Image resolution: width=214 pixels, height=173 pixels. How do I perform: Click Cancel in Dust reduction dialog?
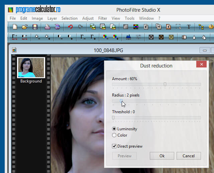click(189, 156)
